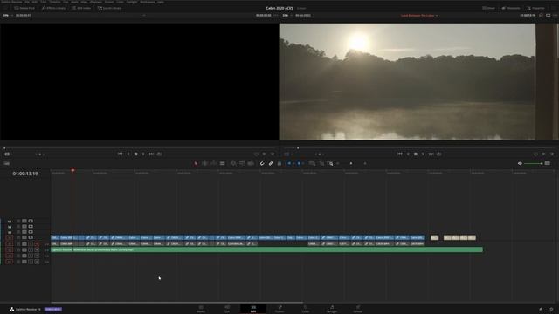Viewport: 559px width, 314px height.
Task: Open source viewer zoom percentage dropdown
Action: (x=7, y=16)
